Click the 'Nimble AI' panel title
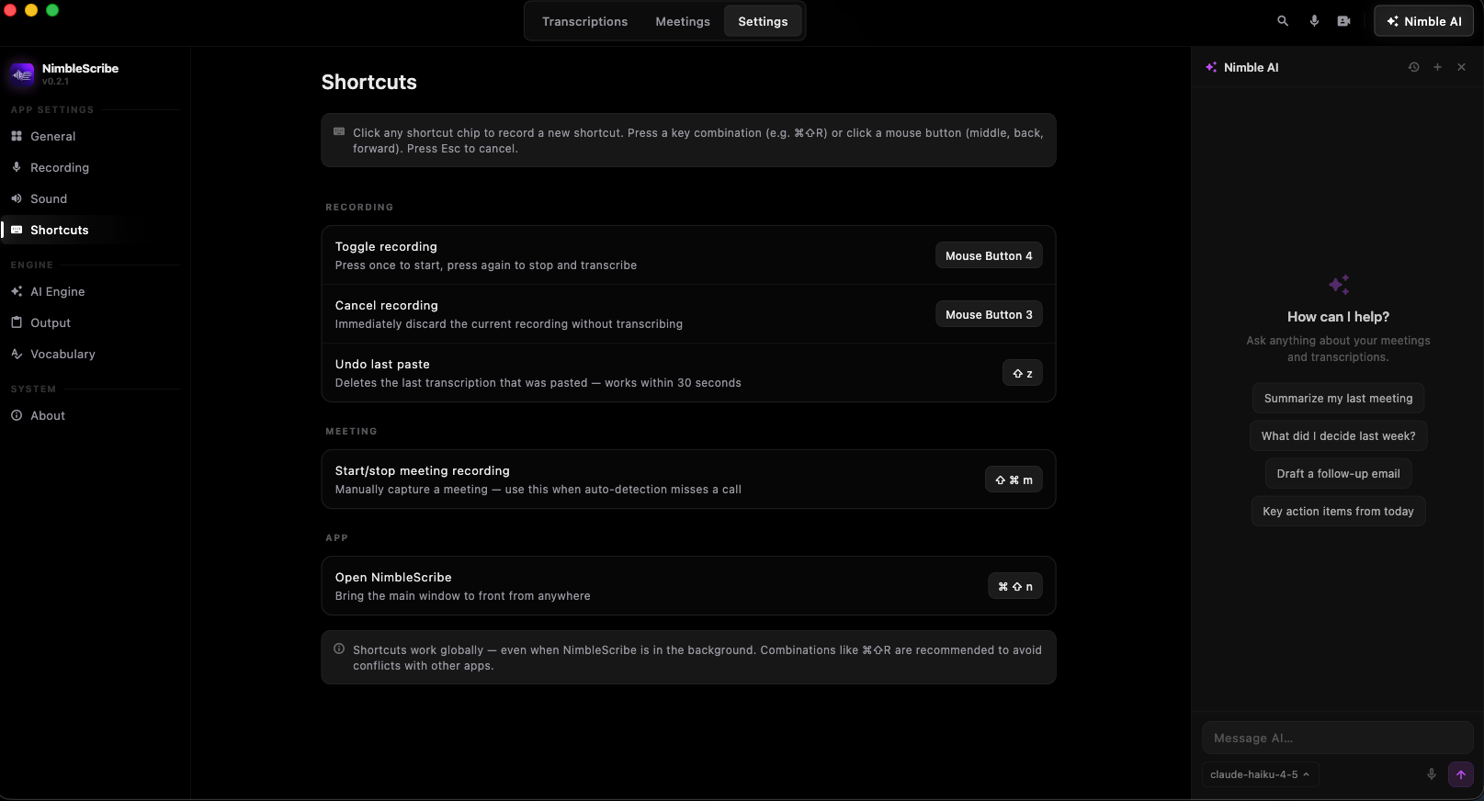 point(1251,67)
